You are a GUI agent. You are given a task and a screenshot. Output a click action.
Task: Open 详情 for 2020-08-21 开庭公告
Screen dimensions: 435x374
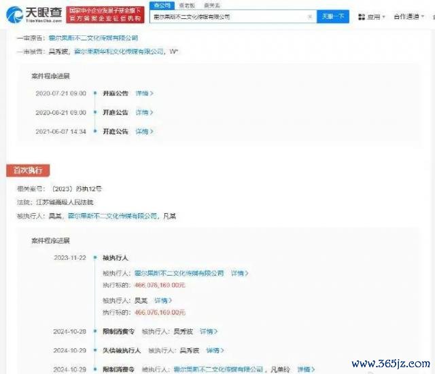[144, 113]
